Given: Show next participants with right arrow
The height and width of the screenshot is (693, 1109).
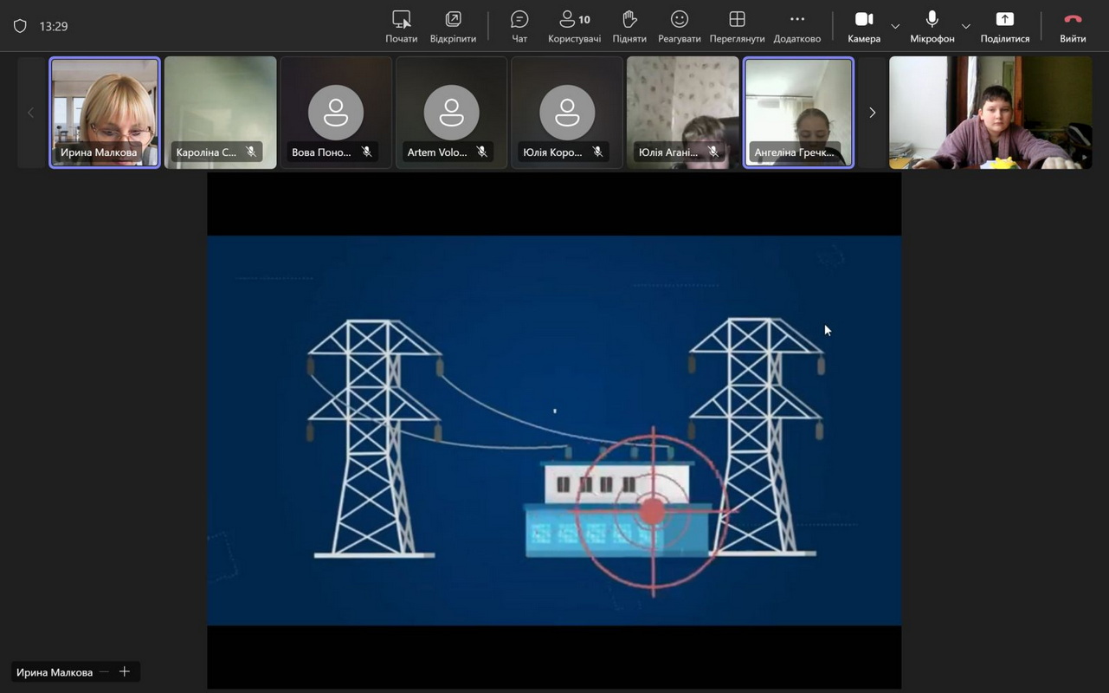Looking at the screenshot, I should pos(872,113).
